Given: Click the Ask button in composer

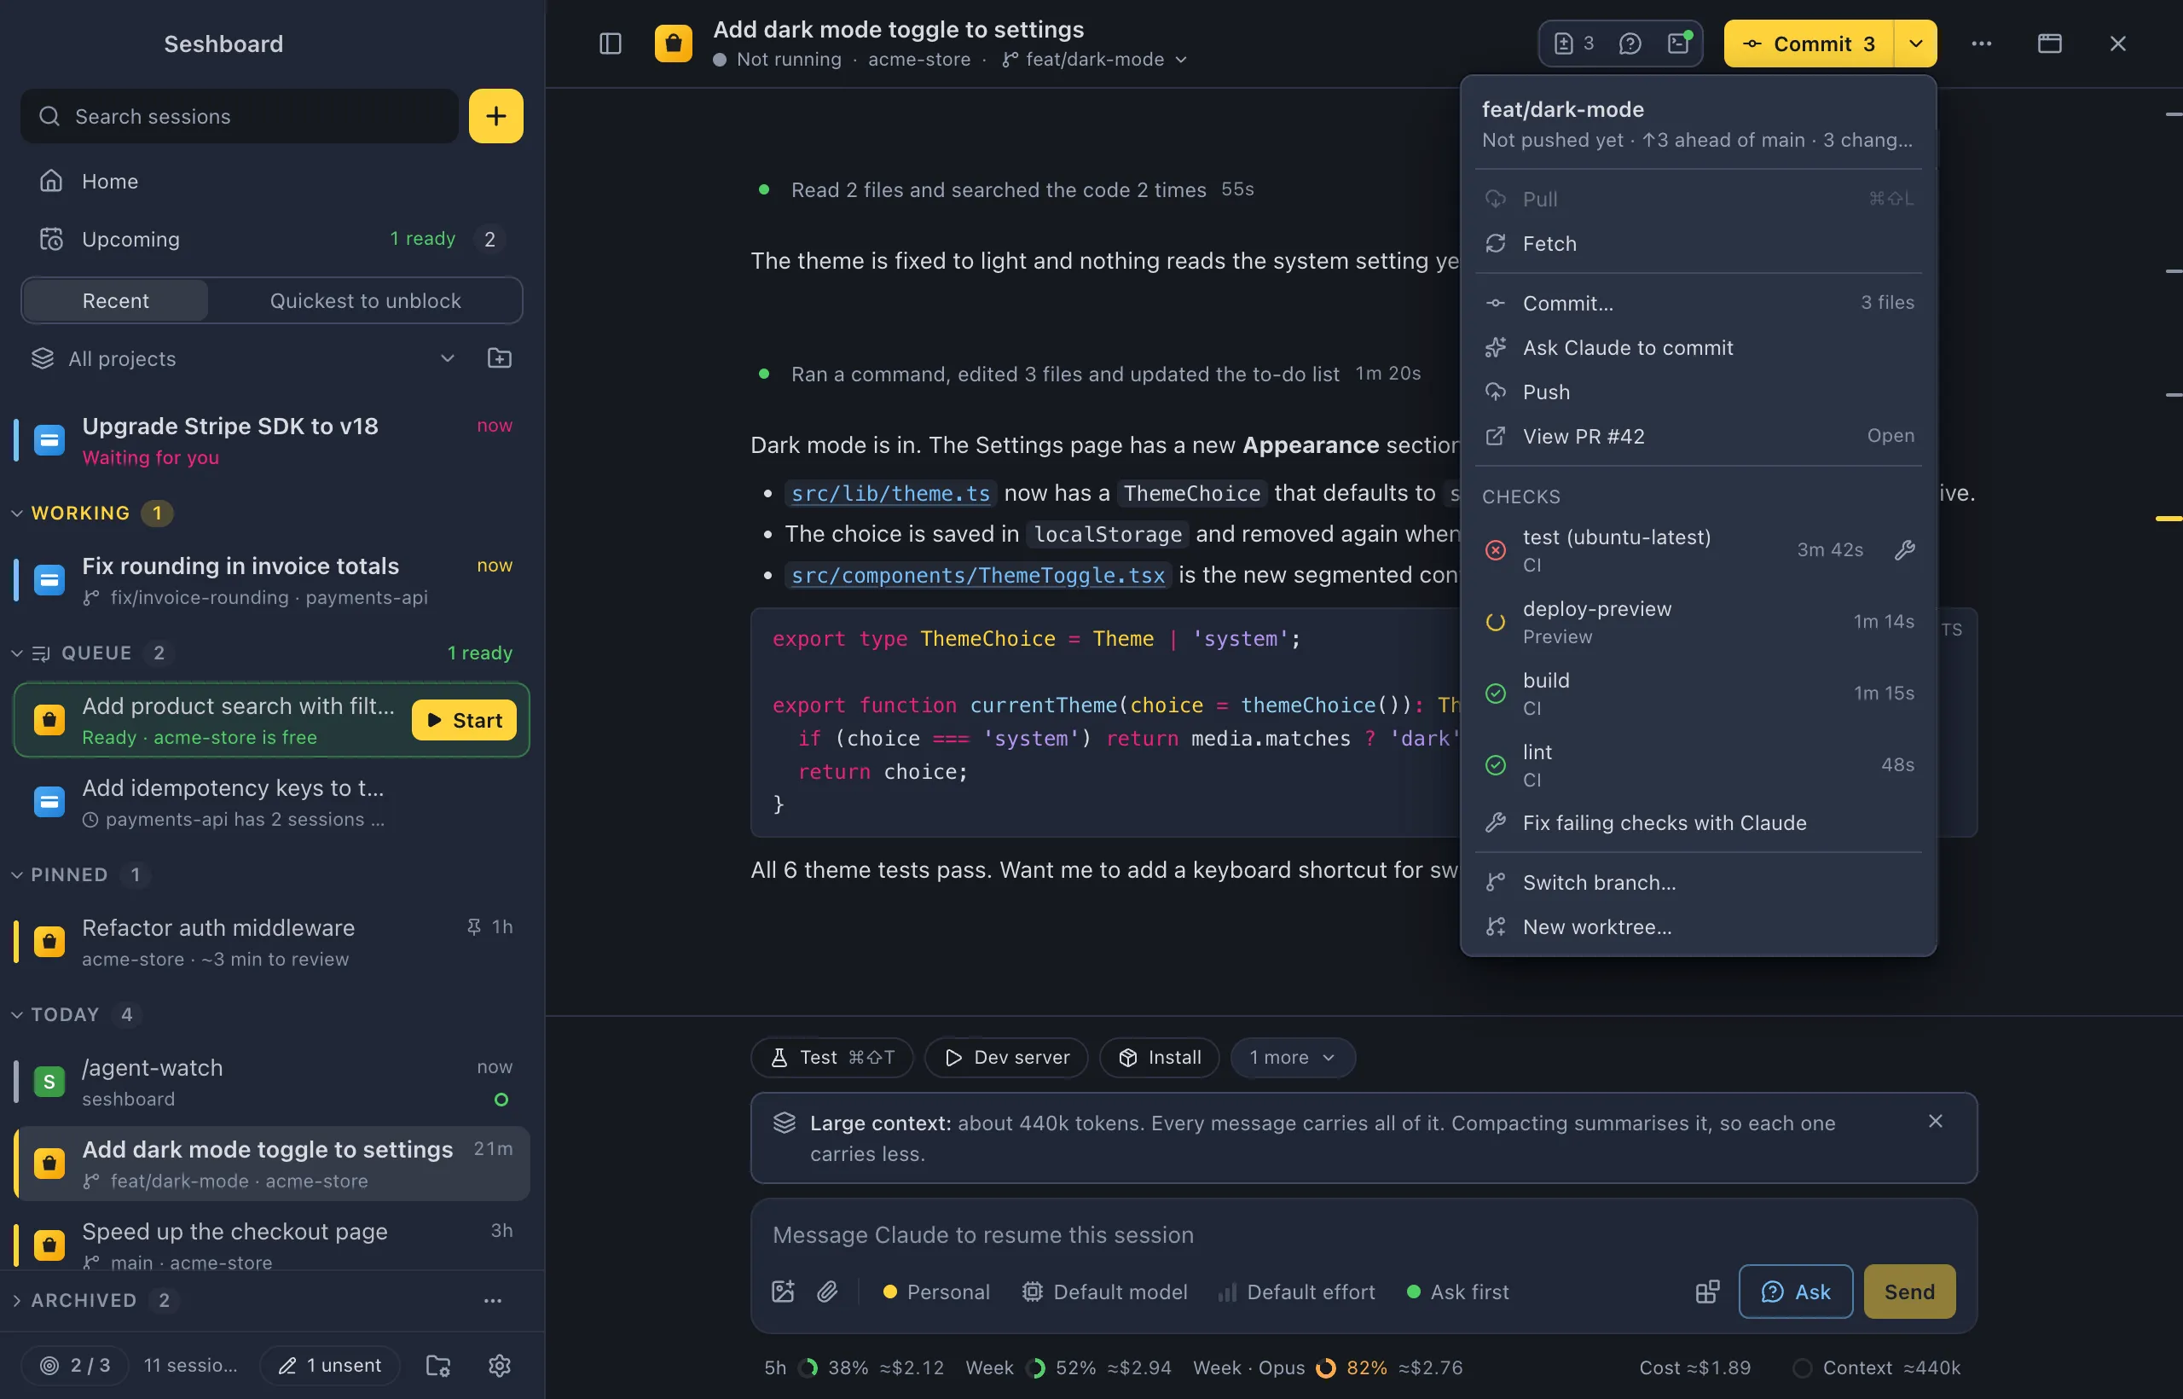Looking at the screenshot, I should click(1795, 1292).
